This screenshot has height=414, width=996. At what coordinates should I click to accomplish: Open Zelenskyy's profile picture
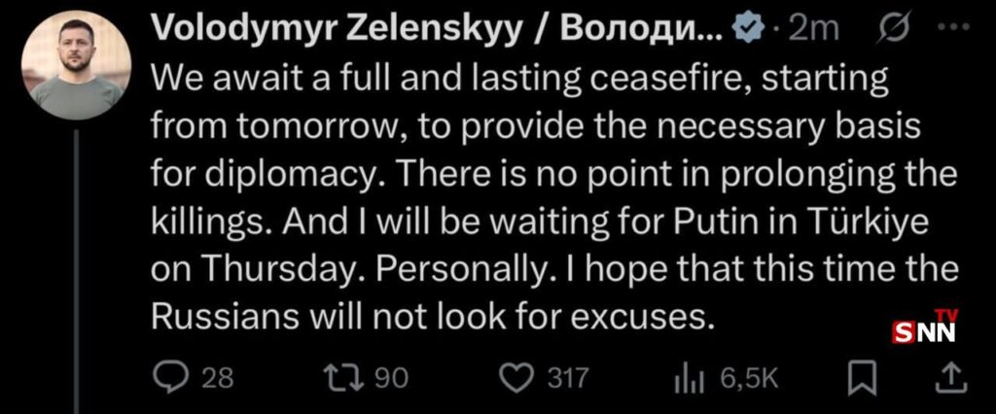76,65
